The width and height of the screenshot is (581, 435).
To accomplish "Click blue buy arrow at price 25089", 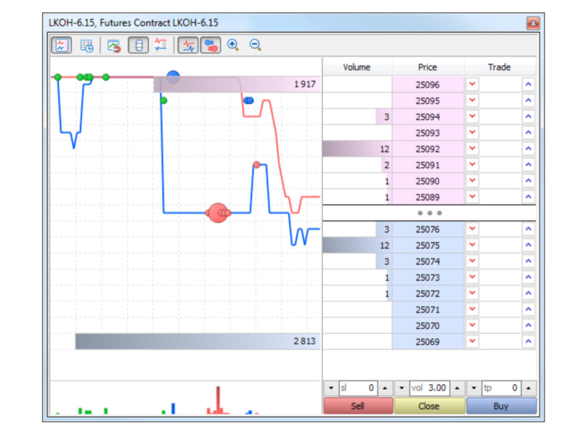I will pos(529,197).
